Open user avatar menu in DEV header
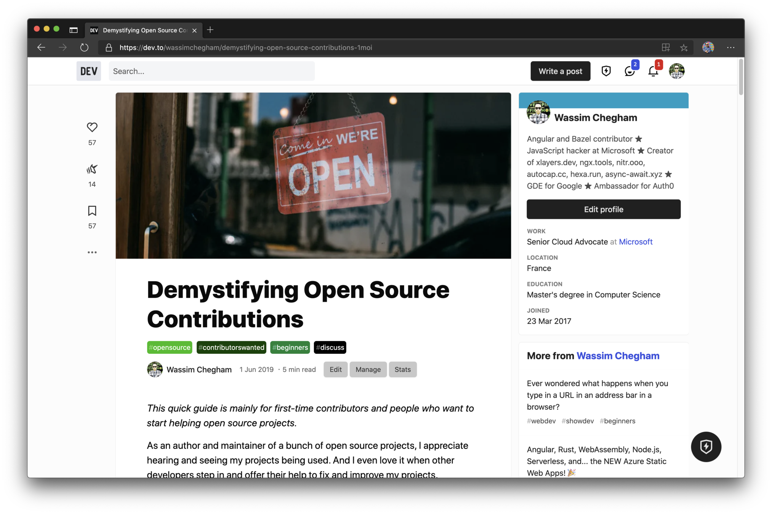This screenshot has width=772, height=514. pyautogui.click(x=677, y=71)
